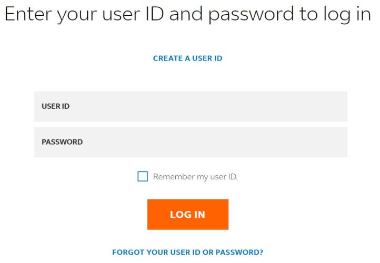Place cursor in the user ID box
Viewport: 380px width, 263px height.
point(191,107)
